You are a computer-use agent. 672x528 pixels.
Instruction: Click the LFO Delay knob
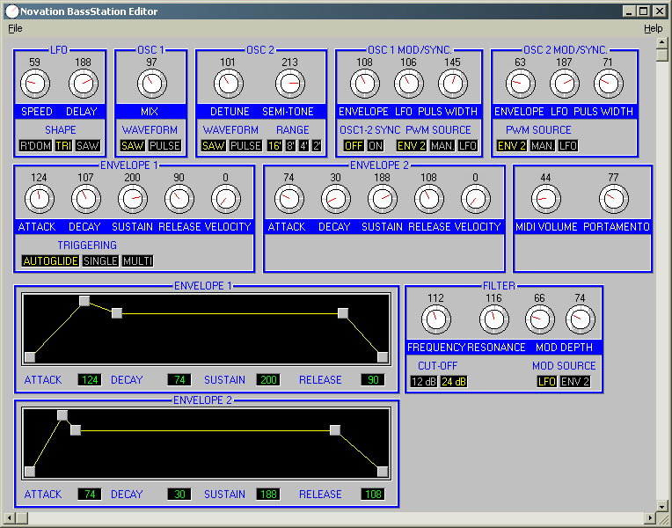pos(84,84)
